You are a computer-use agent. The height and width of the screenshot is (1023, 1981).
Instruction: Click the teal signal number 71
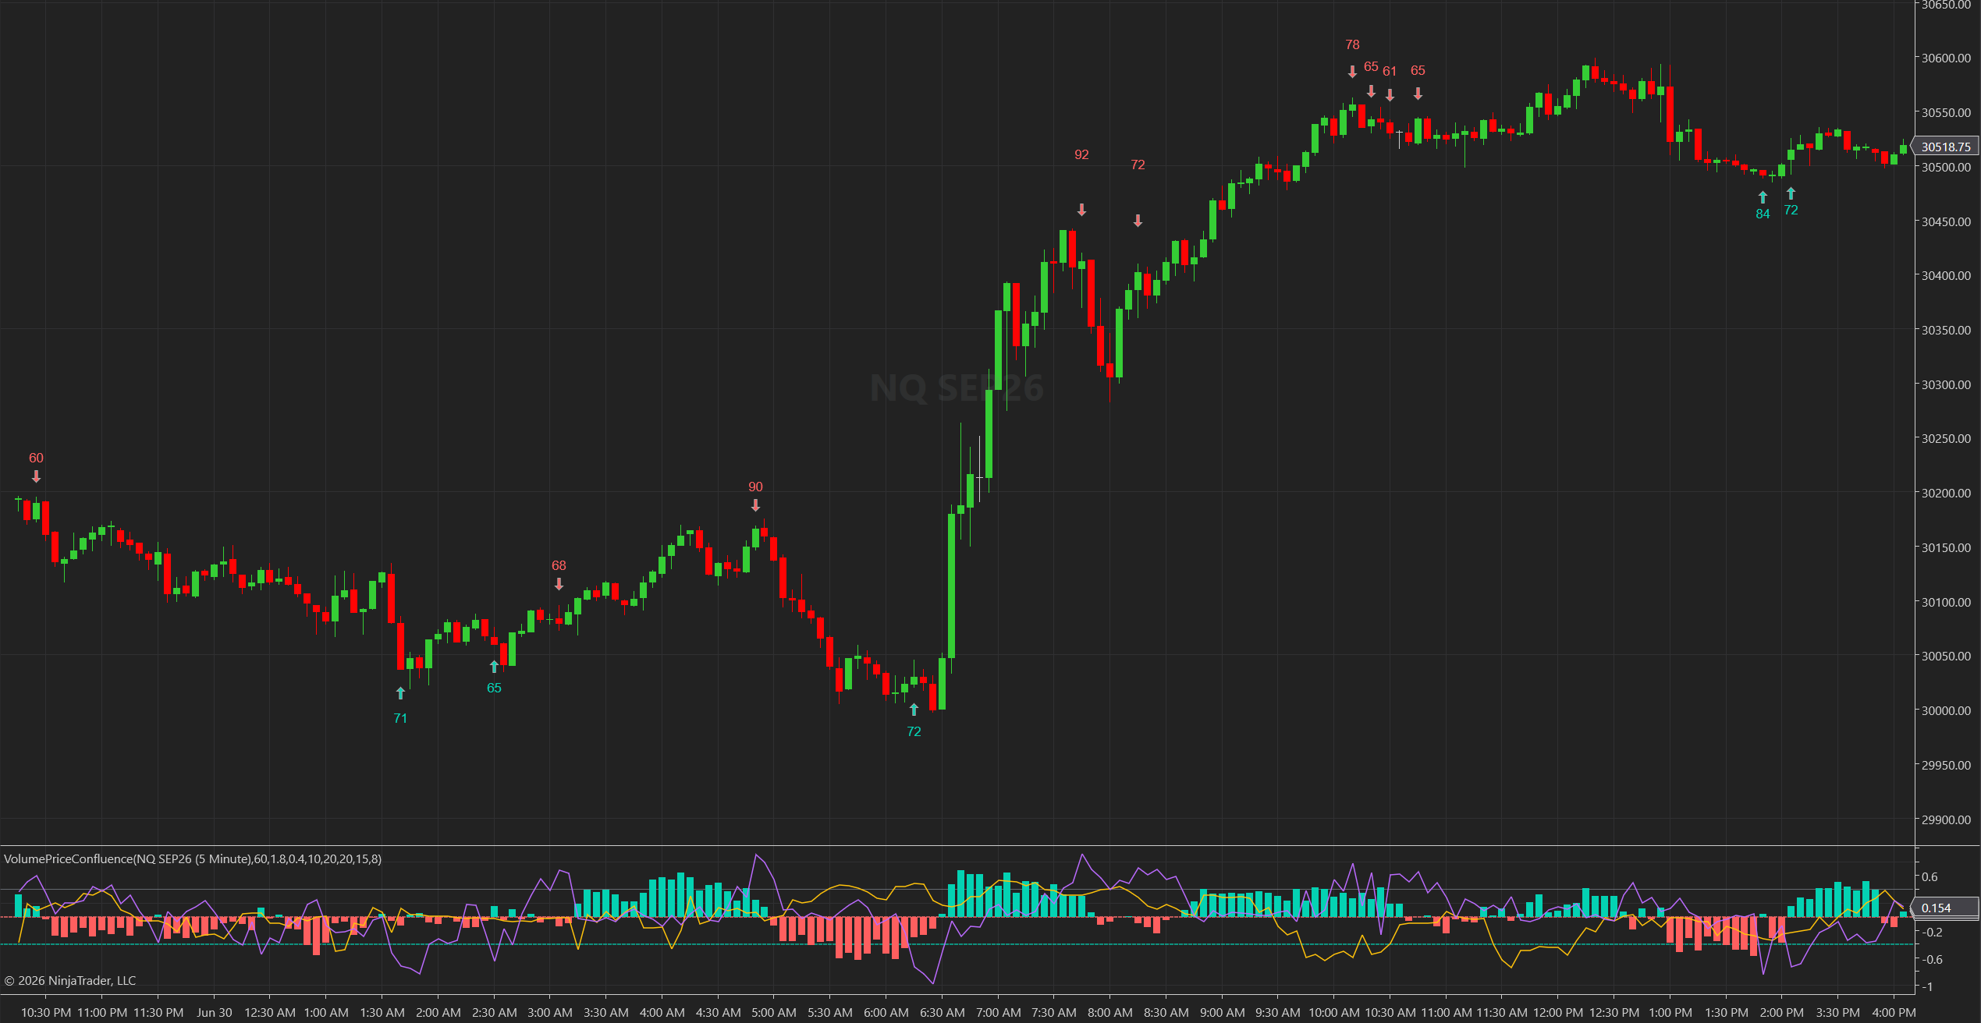400,718
